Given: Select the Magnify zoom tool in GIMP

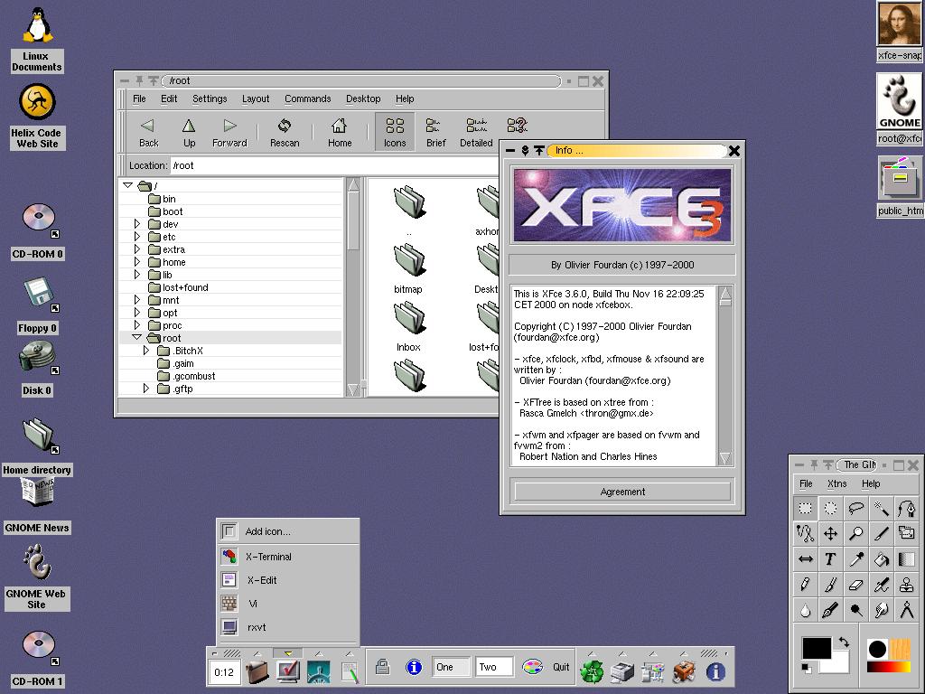Looking at the screenshot, I should pyautogui.click(x=856, y=533).
